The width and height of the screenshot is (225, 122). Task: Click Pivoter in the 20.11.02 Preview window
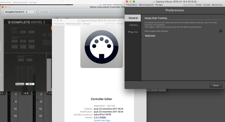coord(120,24)
